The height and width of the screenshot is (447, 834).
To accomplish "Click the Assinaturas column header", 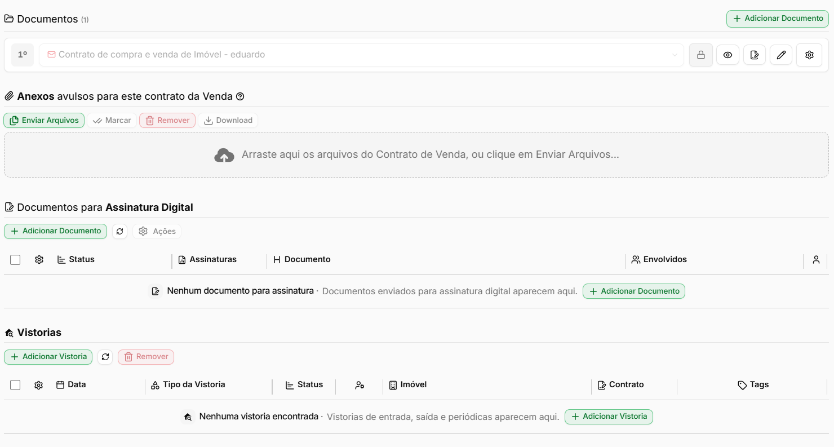I will [207, 260].
